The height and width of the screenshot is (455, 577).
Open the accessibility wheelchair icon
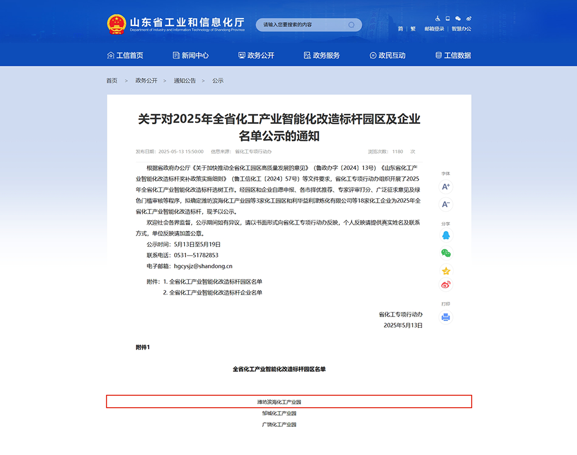[437, 19]
